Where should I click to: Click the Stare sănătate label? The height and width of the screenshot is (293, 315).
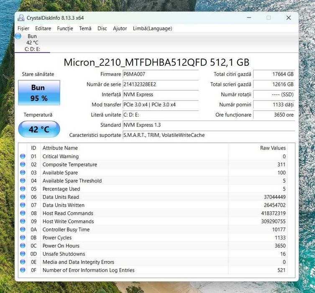tap(38, 74)
